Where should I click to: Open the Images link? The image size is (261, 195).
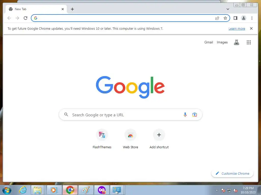(222, 42)
